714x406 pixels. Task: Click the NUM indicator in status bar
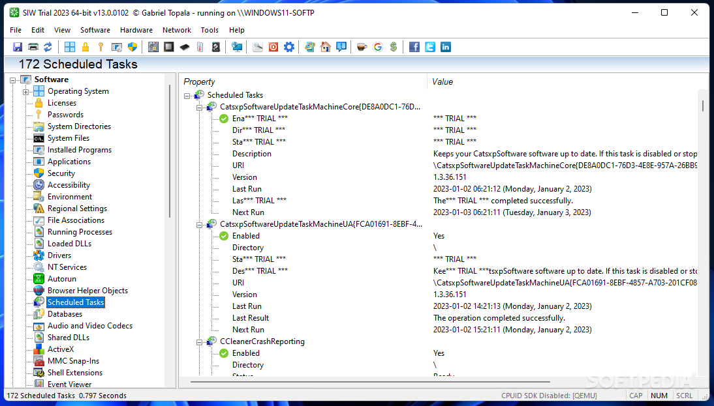click(x=659, y=396)
